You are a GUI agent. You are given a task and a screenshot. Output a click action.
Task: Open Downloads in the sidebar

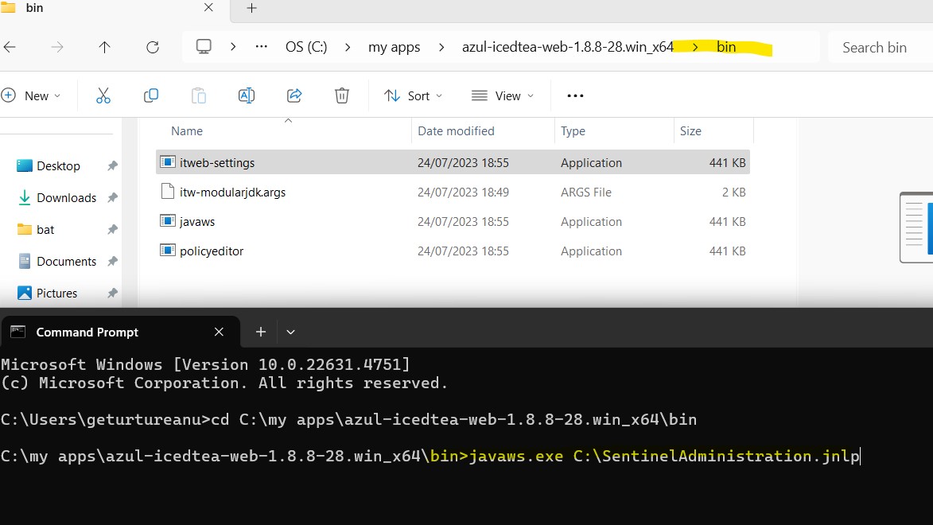[x=66, y=197]
